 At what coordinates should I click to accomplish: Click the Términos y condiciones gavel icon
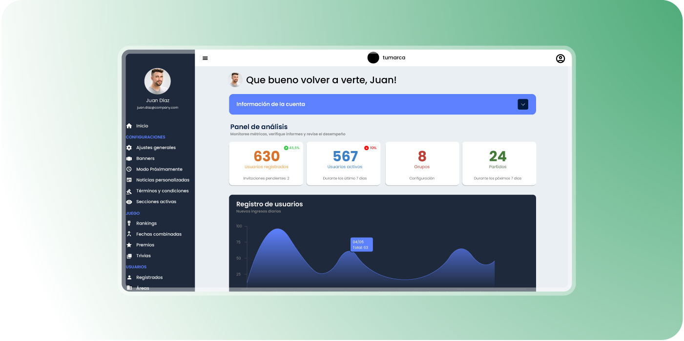coord(129,191)
